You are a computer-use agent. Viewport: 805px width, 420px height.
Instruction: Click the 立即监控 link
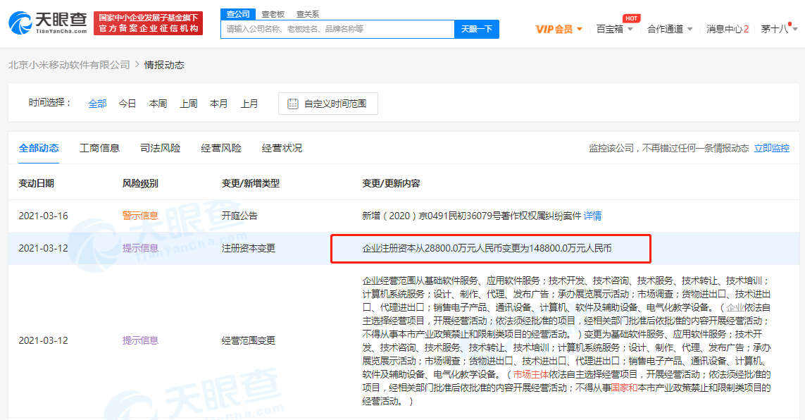point(772,148)
